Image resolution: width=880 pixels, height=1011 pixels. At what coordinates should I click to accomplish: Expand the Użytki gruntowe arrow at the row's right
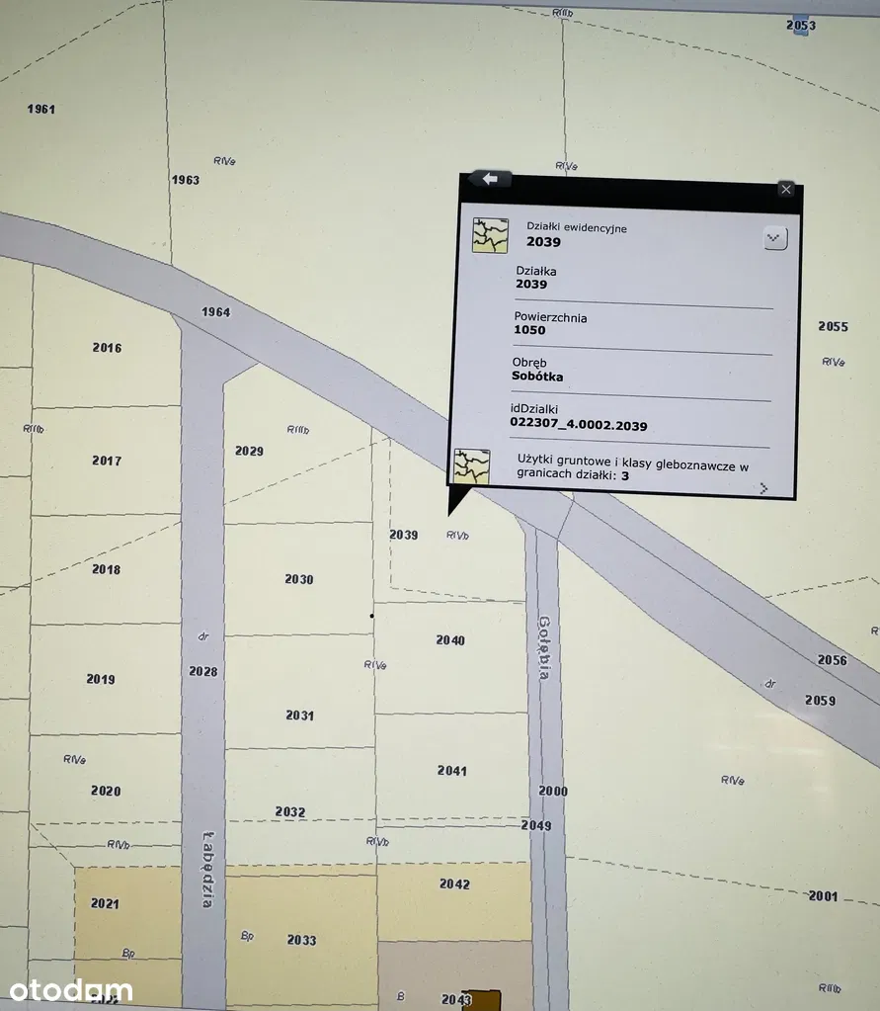tap(763, 487)
